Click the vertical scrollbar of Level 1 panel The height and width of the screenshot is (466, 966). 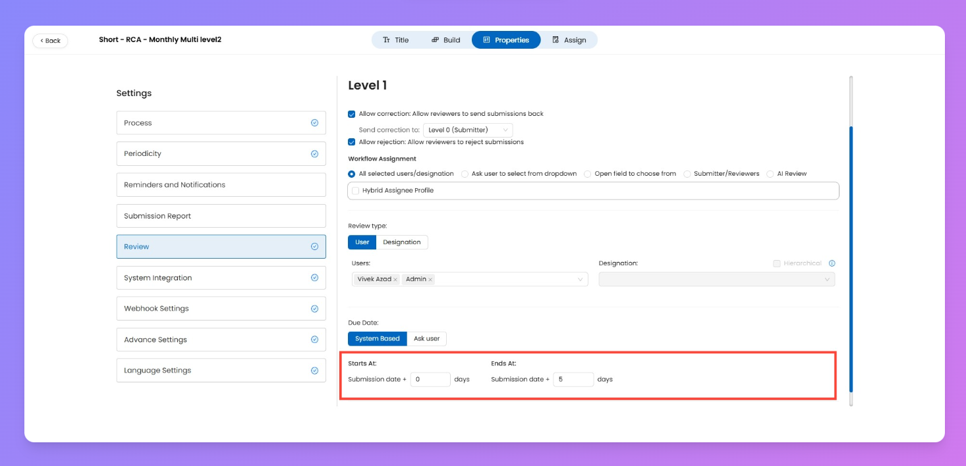851,259
